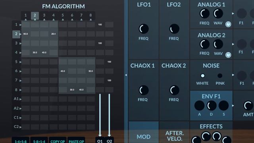The height and width of the screenshot is (143, 254).
Task: Select FM operator column 8
Action: [90, 16]
